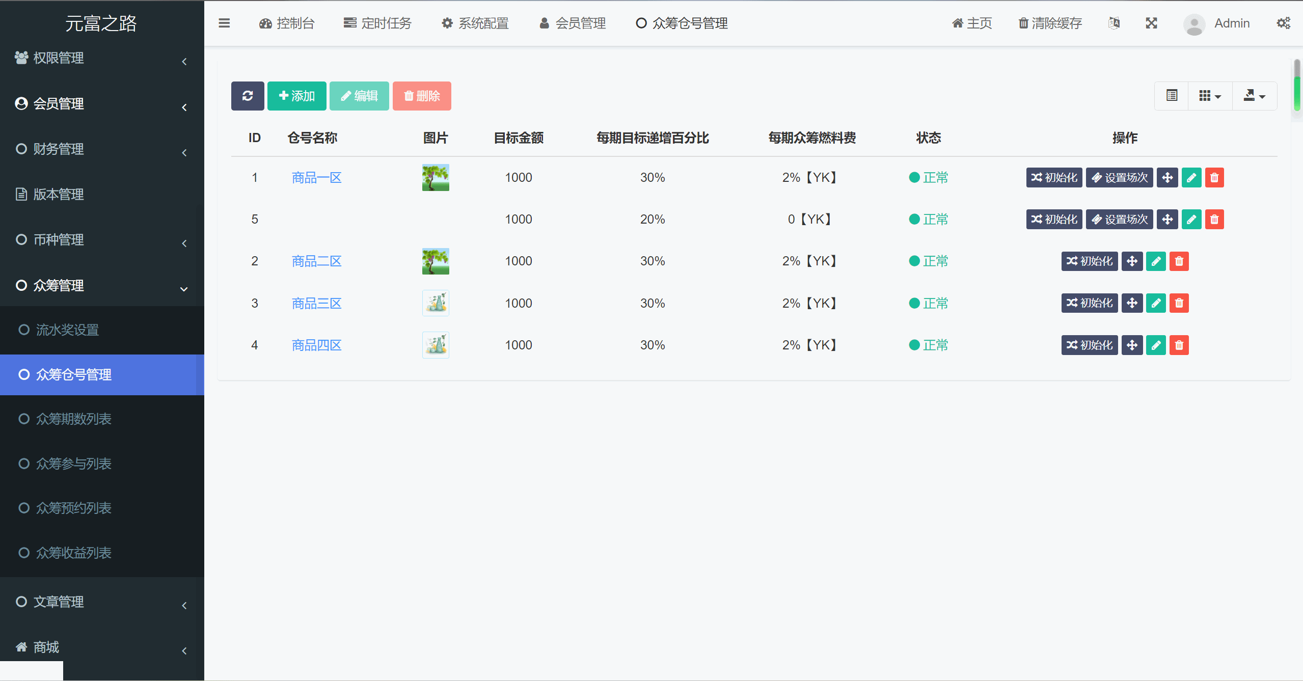Open settings gears icon at top right
Image resolution: width=1303 pixels, height=681 pixels.
tap(1283, 23)
